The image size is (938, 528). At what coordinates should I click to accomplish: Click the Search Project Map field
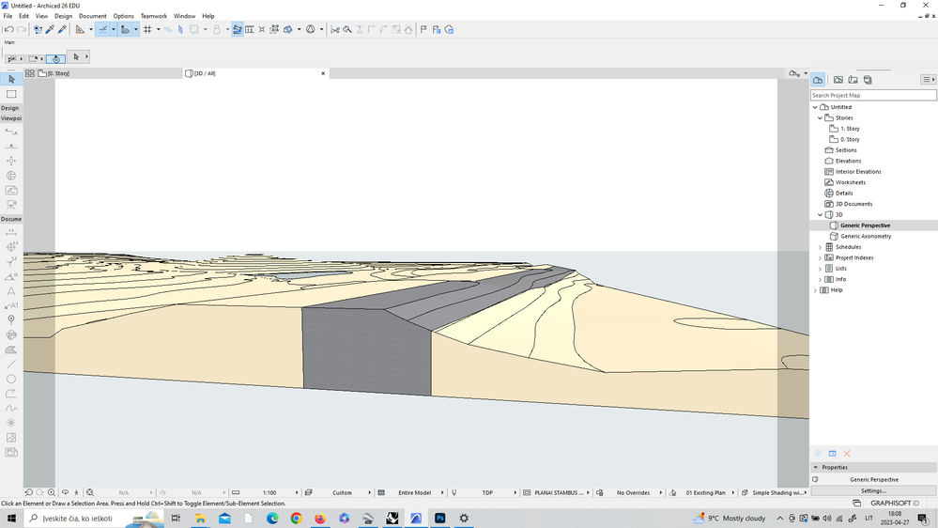[873, 95]
